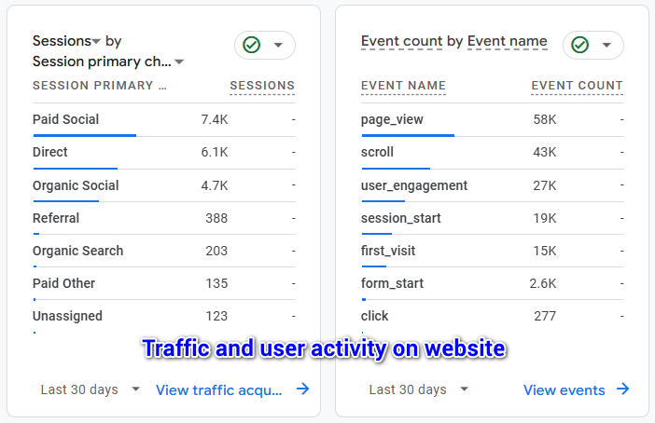655x423 pixels.
Task: Click the form_start event row
Action: [392, 283]
